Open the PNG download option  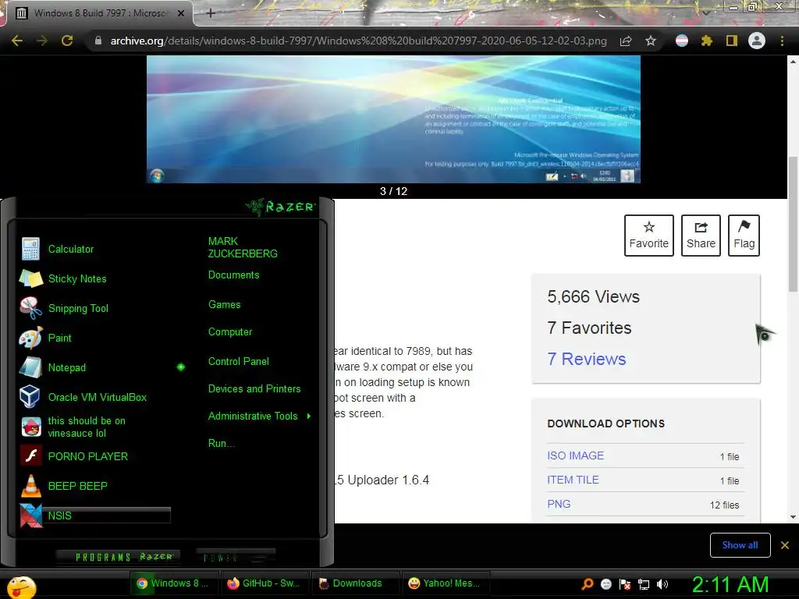click(x=559, y=505)
